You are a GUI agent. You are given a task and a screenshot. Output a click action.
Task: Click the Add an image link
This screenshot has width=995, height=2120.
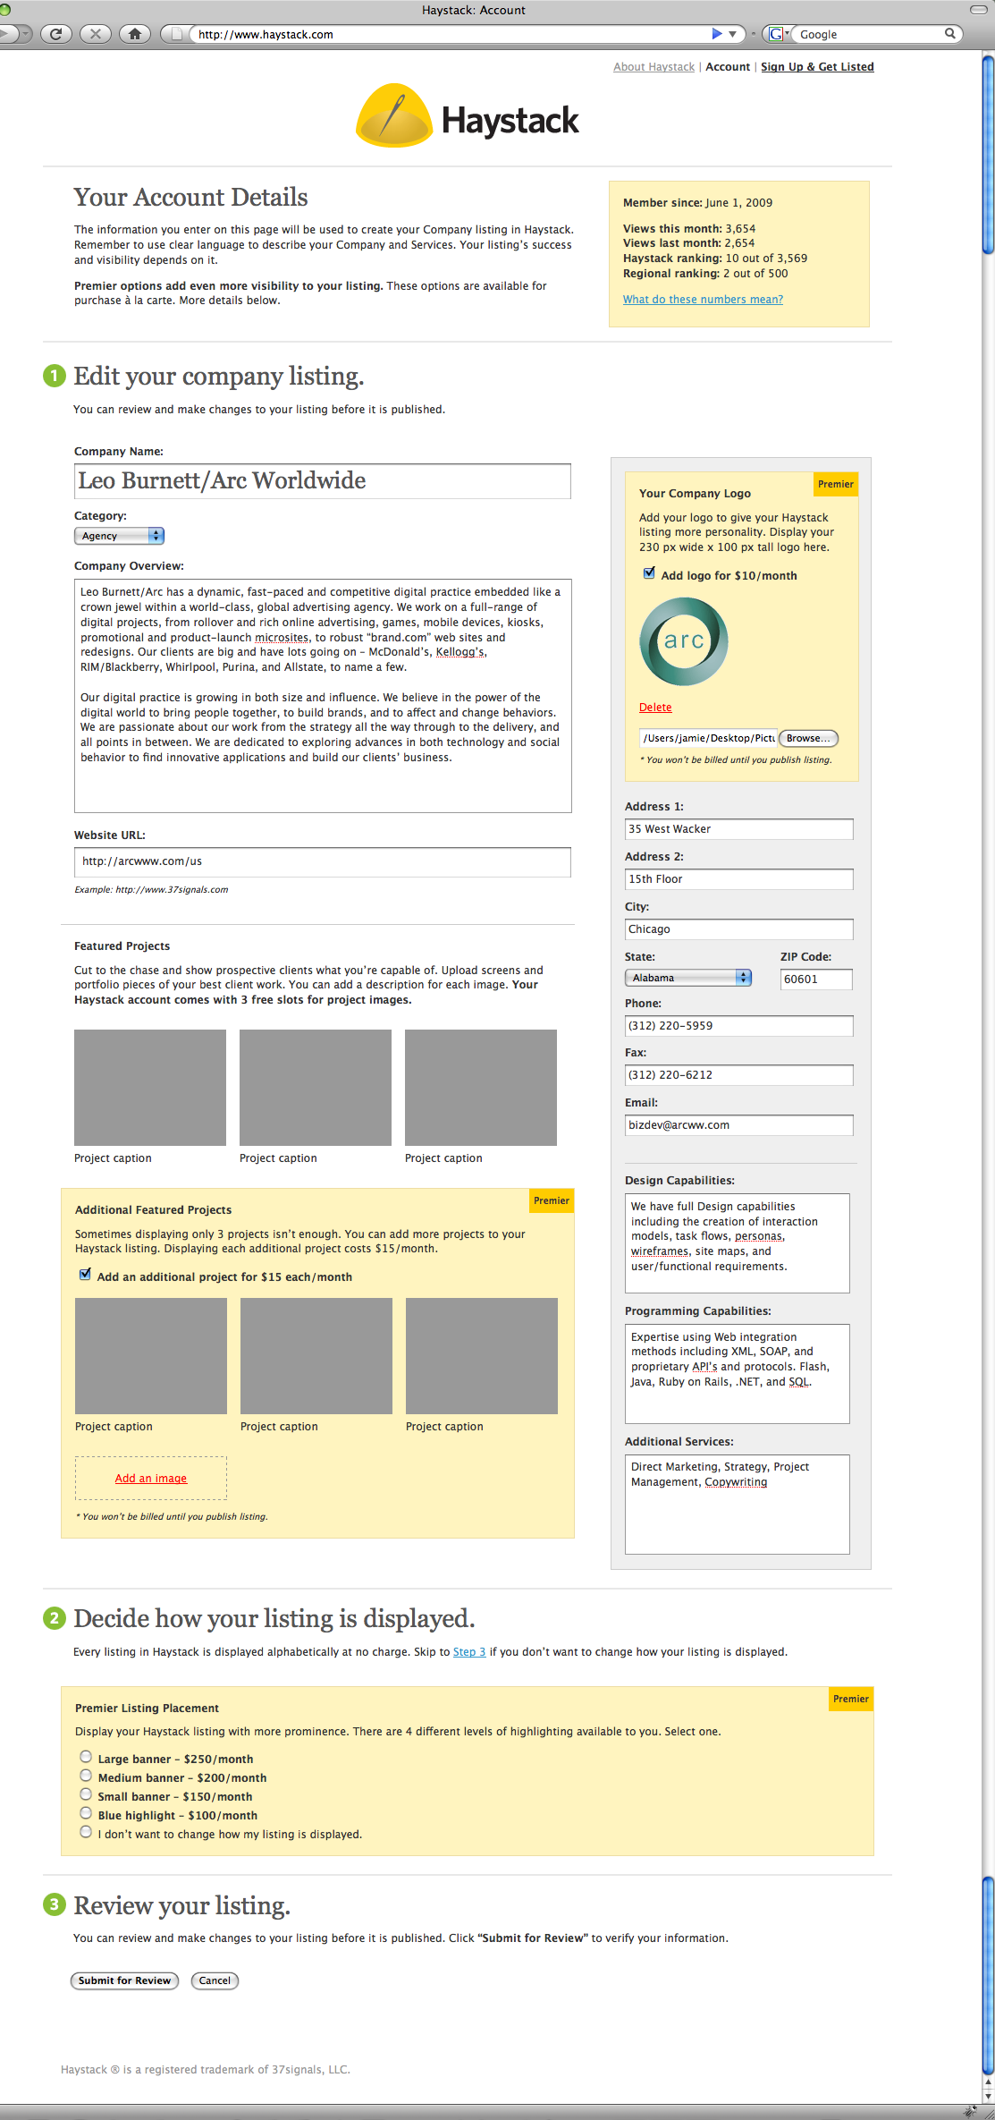pyautogui.click(x=151, y=1479)
